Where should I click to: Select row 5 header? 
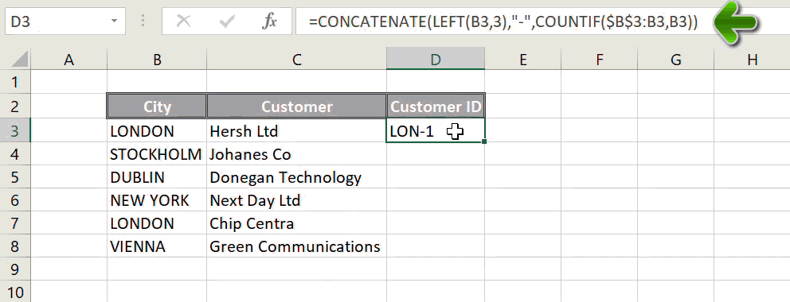coord(16,177)
